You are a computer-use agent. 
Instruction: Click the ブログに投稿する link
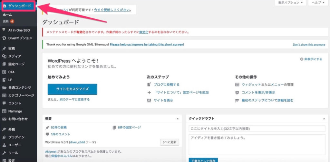[x=167, y=85]
